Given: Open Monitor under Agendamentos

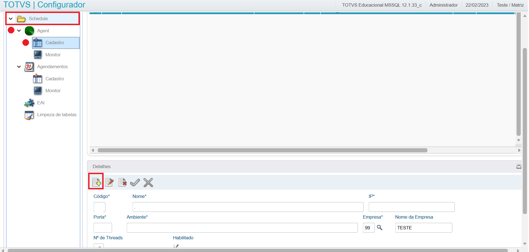Looking at the screenshot, I should [53, 91].
